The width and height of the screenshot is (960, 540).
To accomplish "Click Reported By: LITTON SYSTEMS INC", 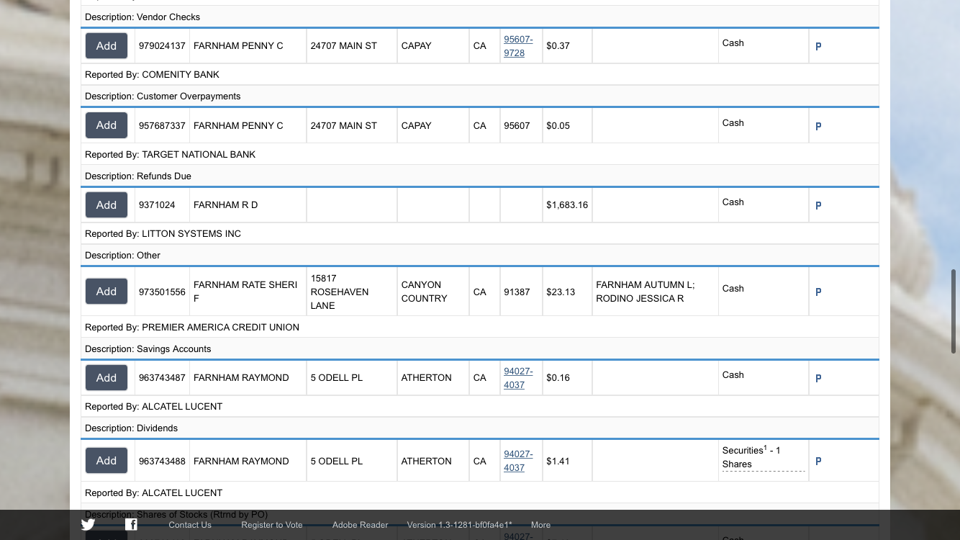I will tap(163, 234).
